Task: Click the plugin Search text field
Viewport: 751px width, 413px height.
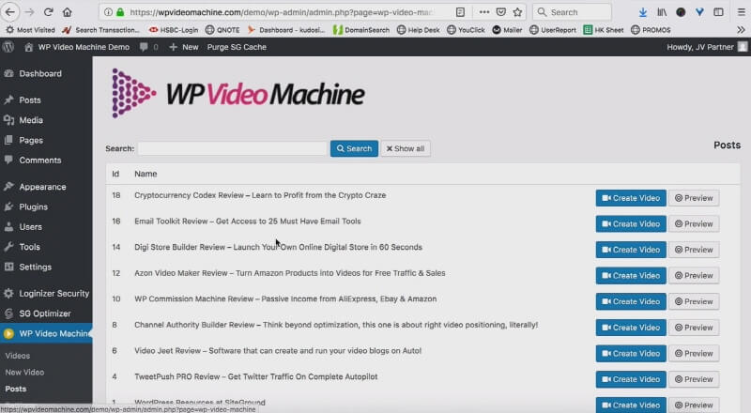Action: click(x=232, y=148)
